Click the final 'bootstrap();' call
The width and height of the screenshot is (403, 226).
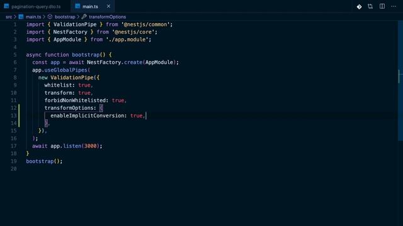pyautogui.click(x=44, y=161)
